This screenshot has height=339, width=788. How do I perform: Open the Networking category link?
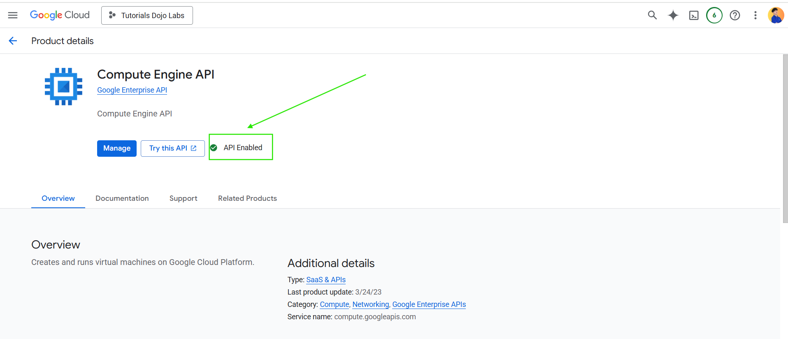click(x=370, y=304)
